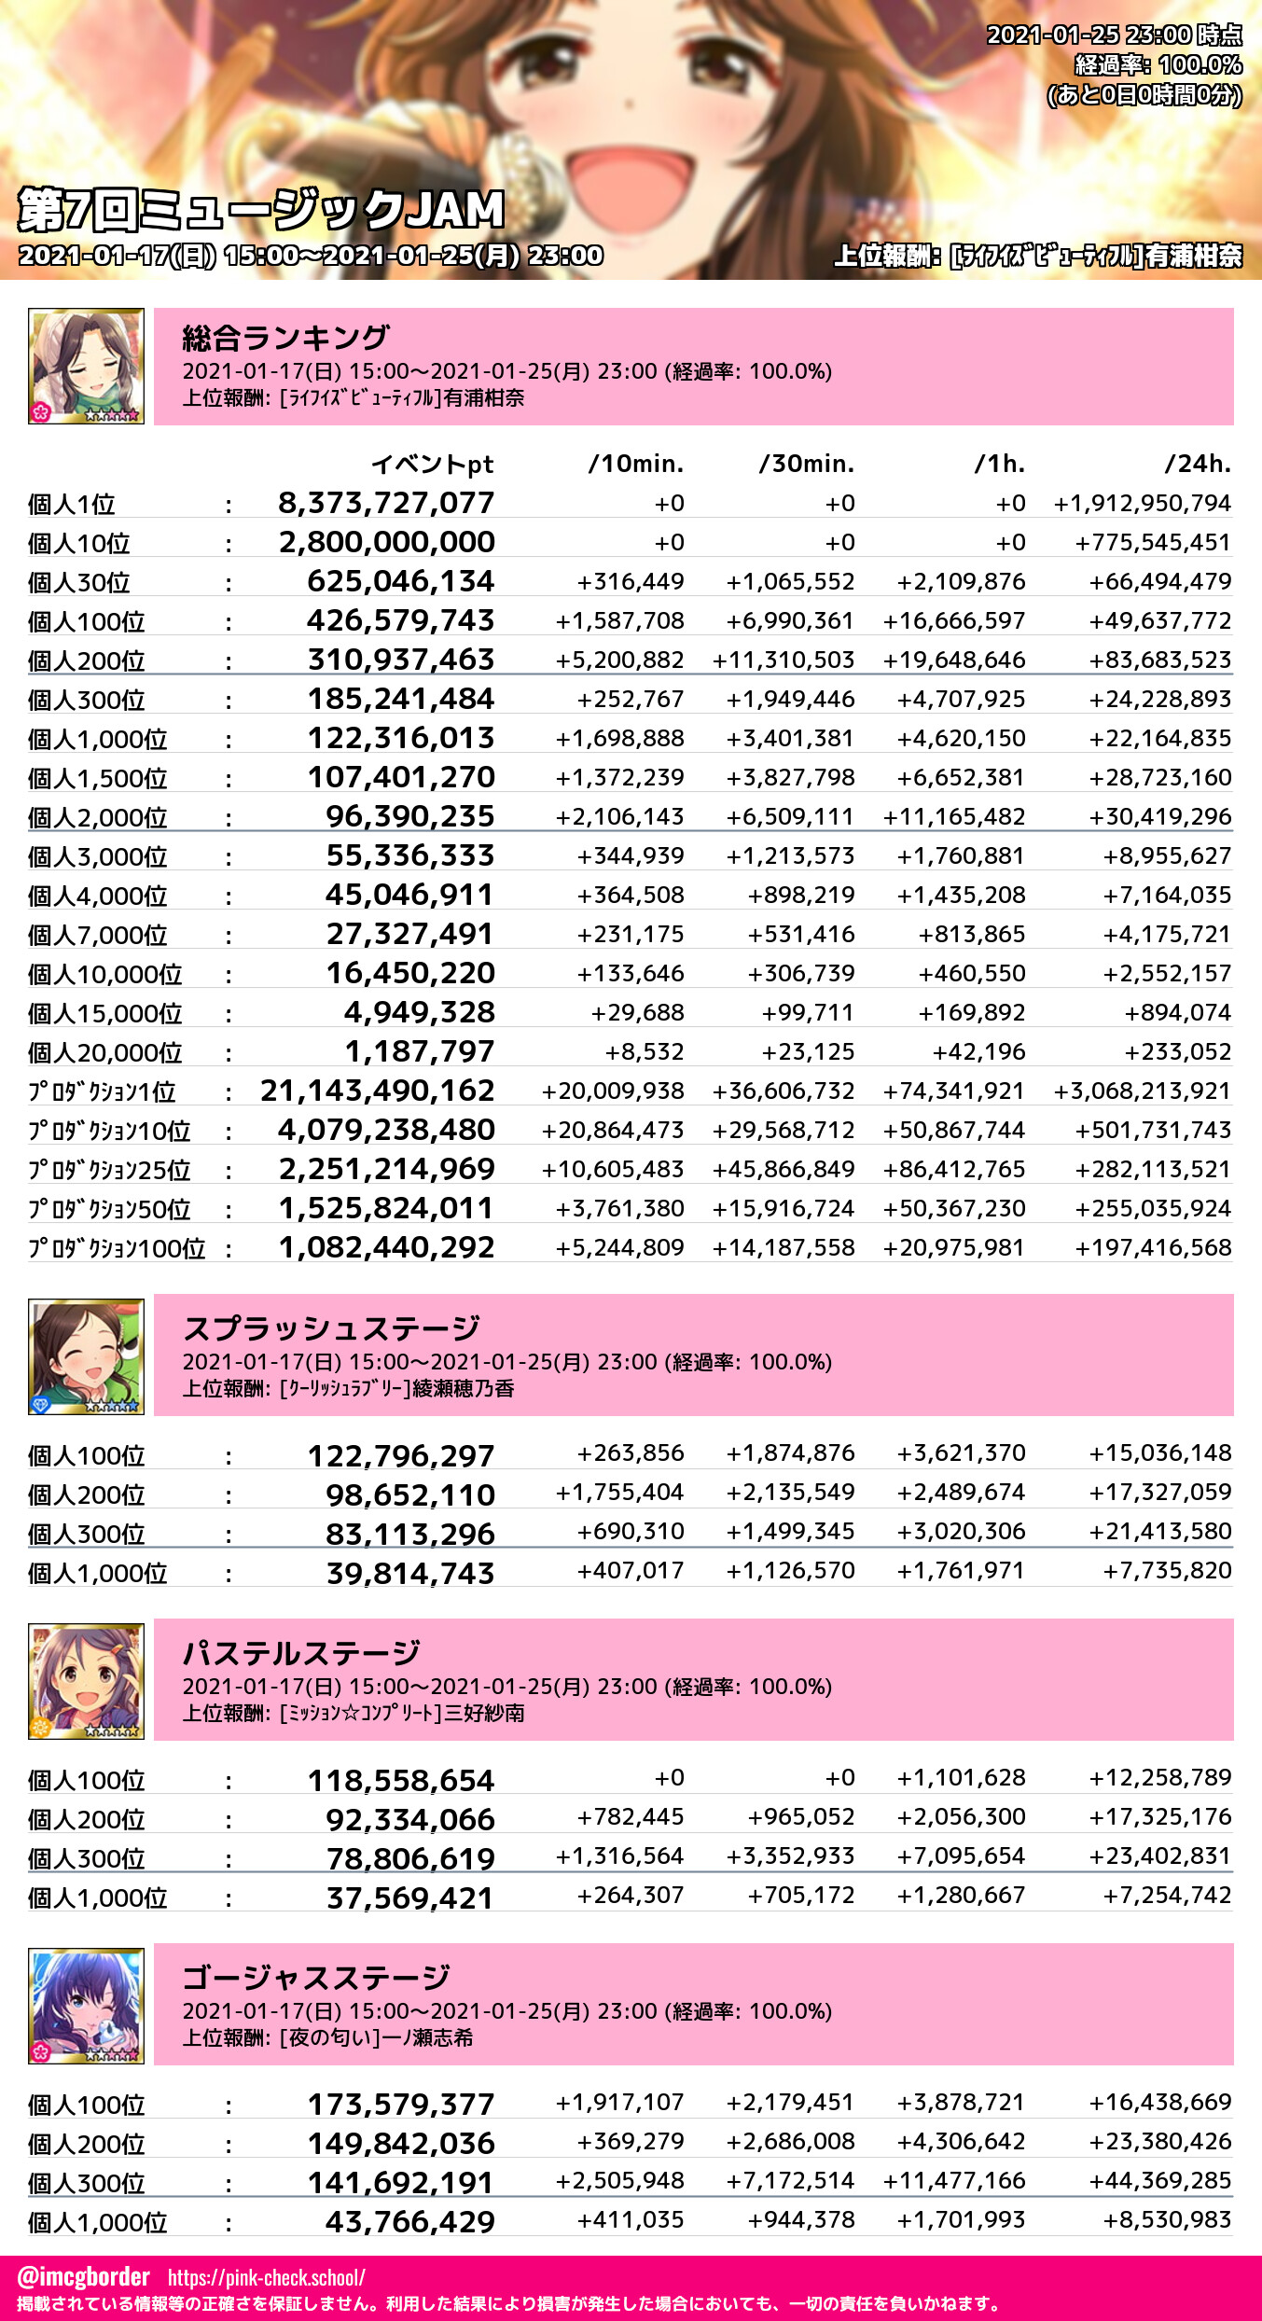Click the イベントpt column header
The width and height of the screenshot is (1262, 2321).
pos(432,464)
